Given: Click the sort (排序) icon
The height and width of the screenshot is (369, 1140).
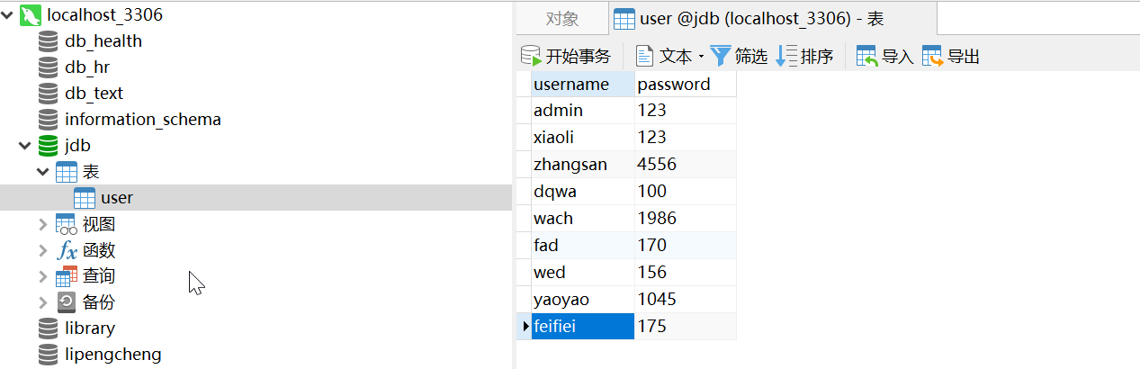Looking at the screenshot, I should click(786, 57).
